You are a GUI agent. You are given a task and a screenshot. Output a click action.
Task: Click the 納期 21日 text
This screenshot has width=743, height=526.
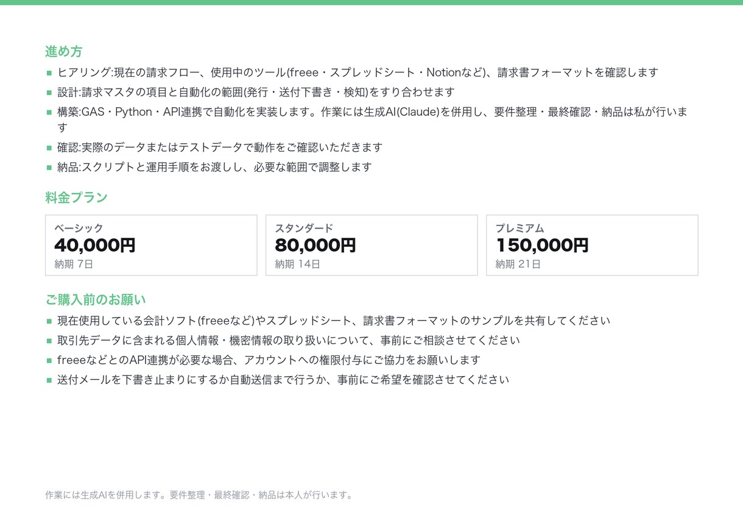pyautogui.click(x=518, y=264)
